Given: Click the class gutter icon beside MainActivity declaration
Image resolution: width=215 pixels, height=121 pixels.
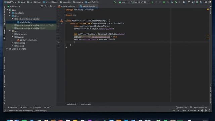Looking at the screenshot, I should point(62,21).
